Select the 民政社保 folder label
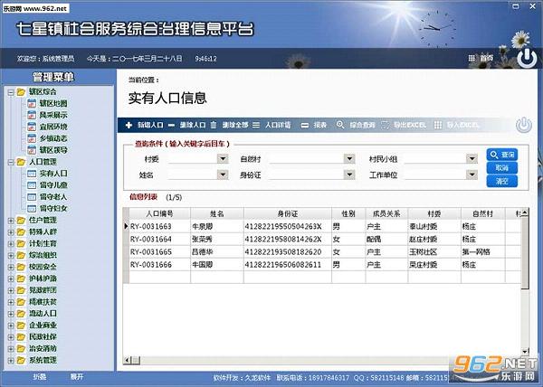543x387 pixels. click(43, 337)
